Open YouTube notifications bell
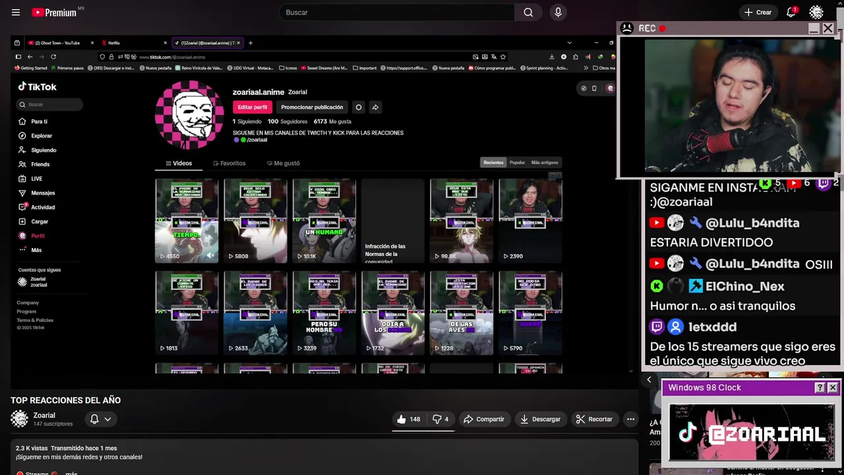The width and height of the screenshot is (844, 475). 791,13
